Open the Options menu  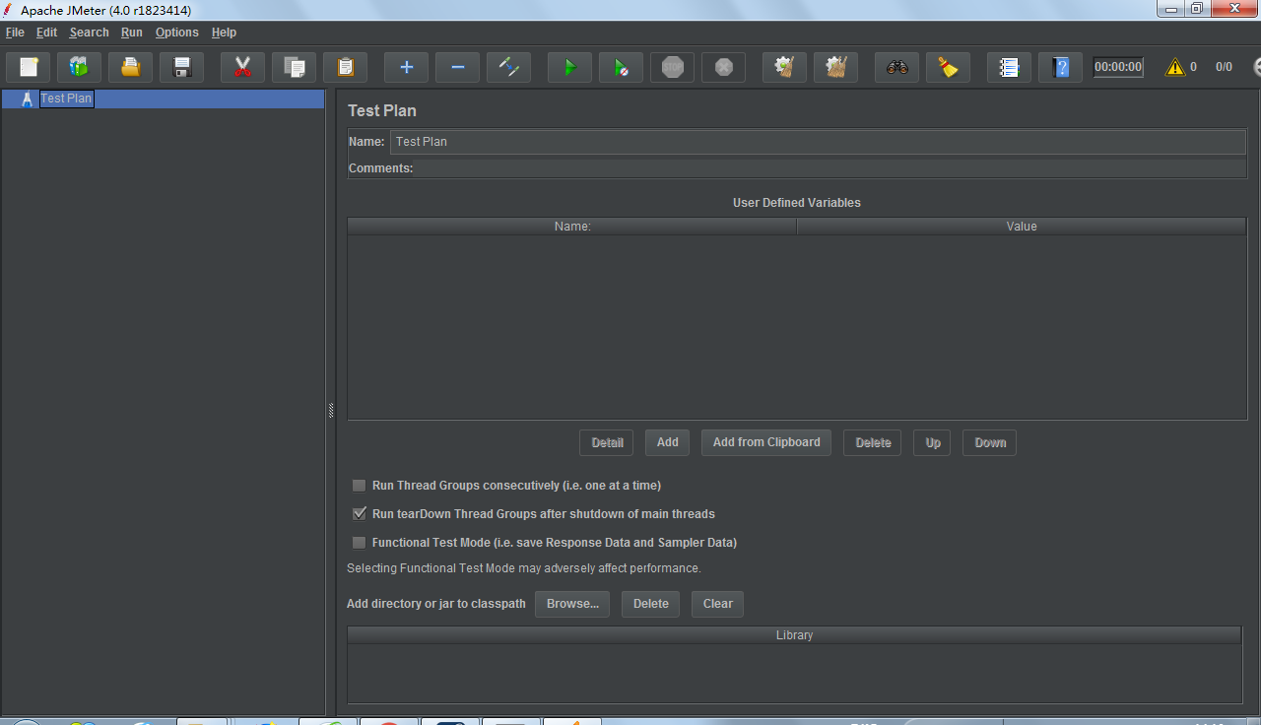click(176, 33)
